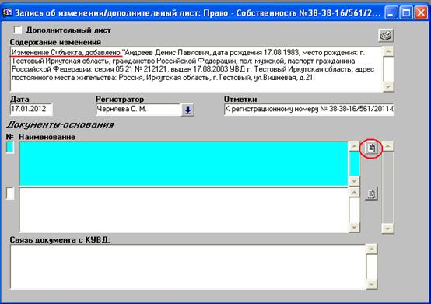Screen dimensions: 431x304
Task: Down arrow of white row scrollbar
Action: click(x=354, y=228)
